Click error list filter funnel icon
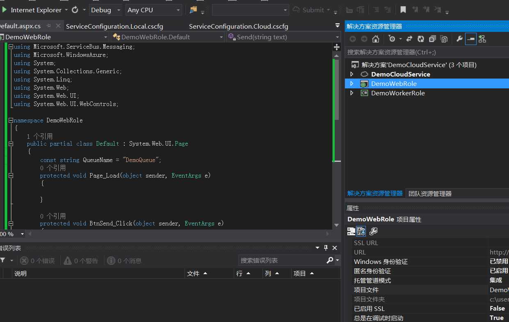Viewport: 509px width, 322px height. pos(2,260)
